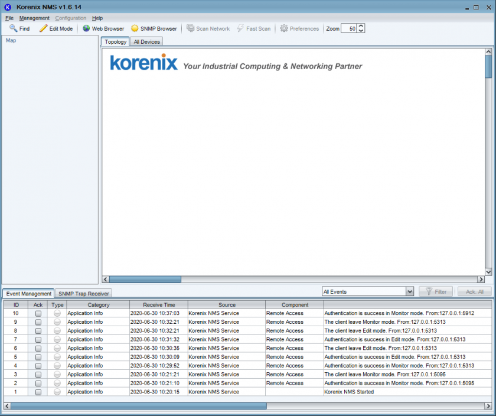Screen dimensions: 496x416
Task: Click the type icon for event 4
Action: coord(57,366)
